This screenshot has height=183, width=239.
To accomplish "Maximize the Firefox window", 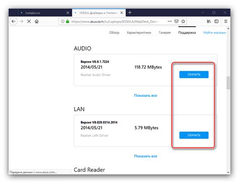I will pos(214,13).
